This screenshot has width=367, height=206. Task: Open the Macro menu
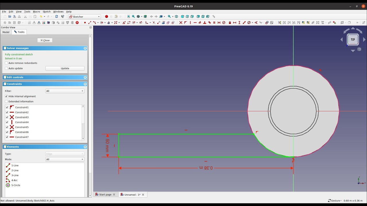click(x=36, y=12)
